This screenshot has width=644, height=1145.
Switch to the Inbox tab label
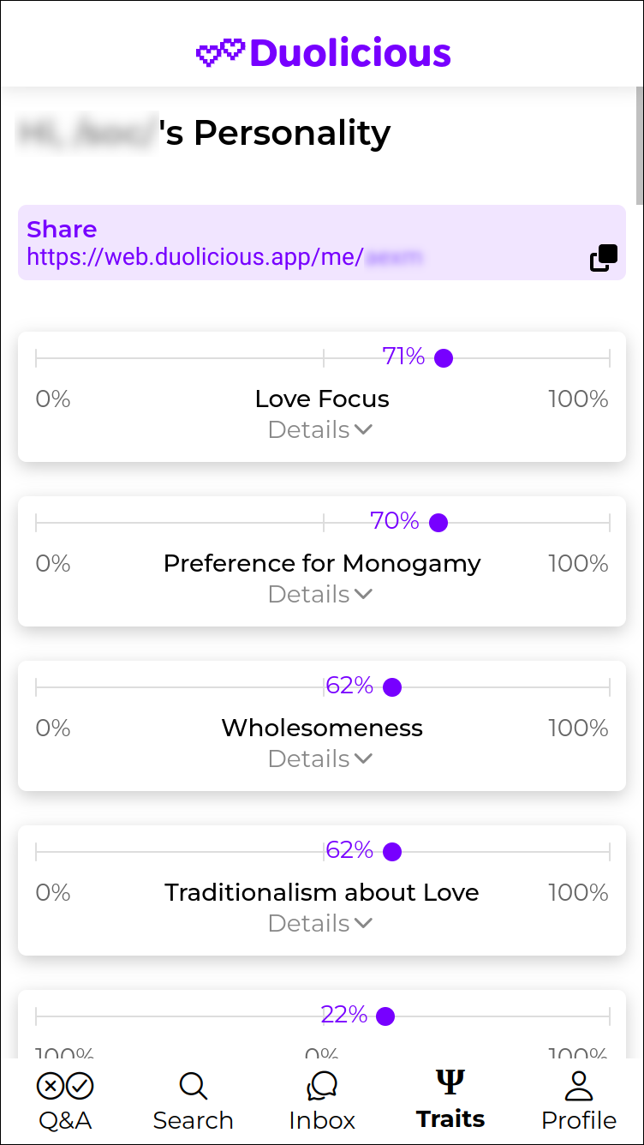tap(322, 1120)
